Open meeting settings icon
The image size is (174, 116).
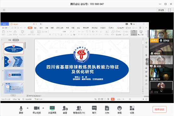pos(132,110)
